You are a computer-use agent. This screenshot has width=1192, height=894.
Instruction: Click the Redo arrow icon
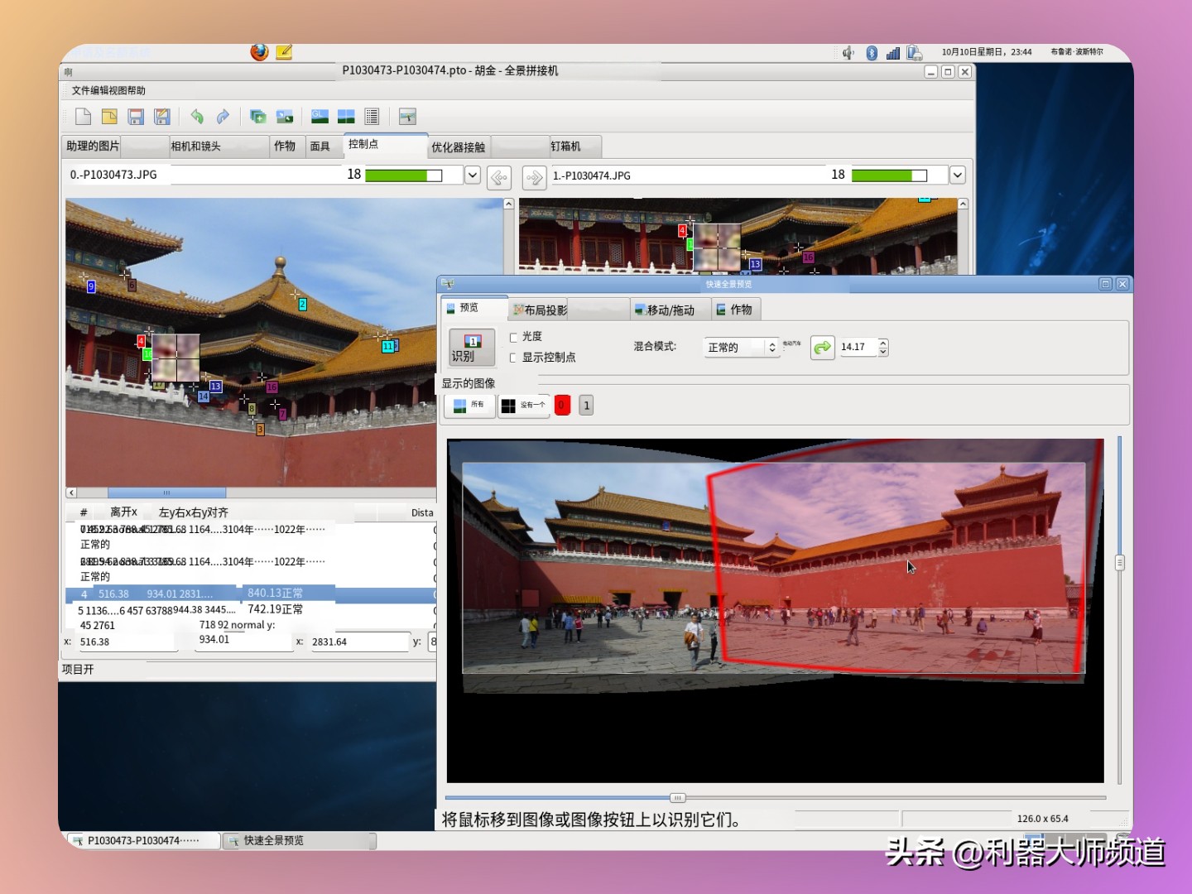[x=223, y=117]
